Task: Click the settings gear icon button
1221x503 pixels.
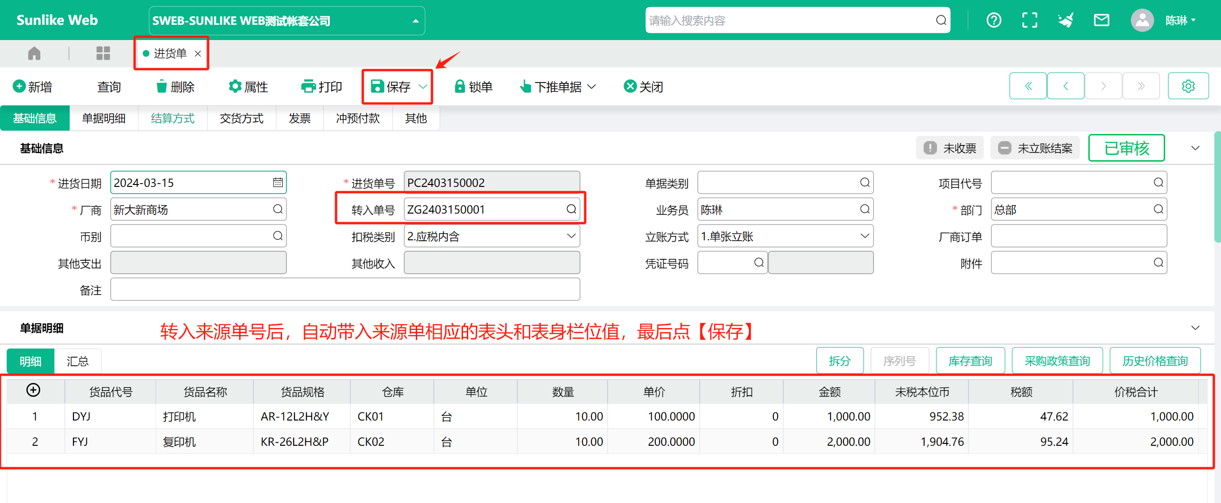Action: 1188,86
